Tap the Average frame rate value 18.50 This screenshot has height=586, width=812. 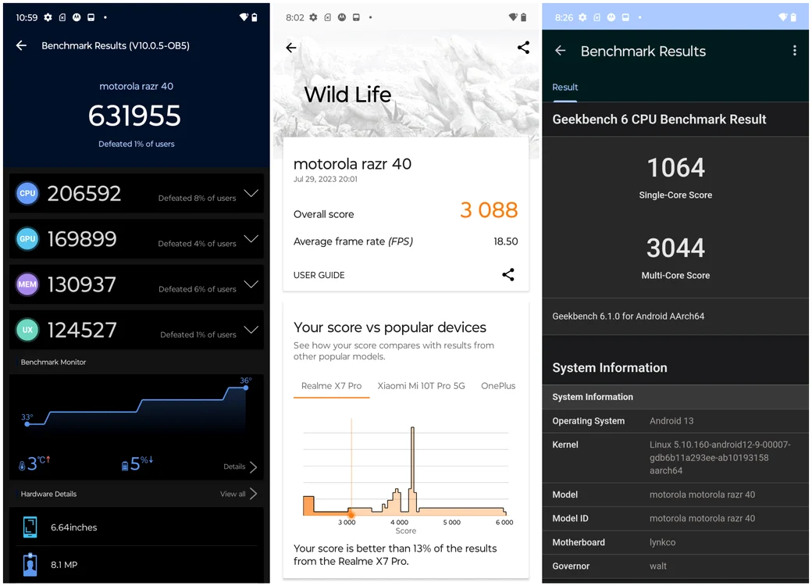[505, 241]
